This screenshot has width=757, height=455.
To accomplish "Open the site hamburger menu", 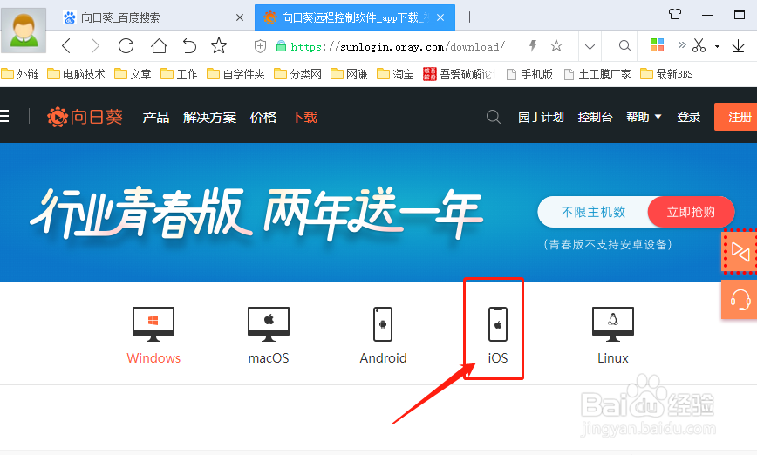I will 5,116.
